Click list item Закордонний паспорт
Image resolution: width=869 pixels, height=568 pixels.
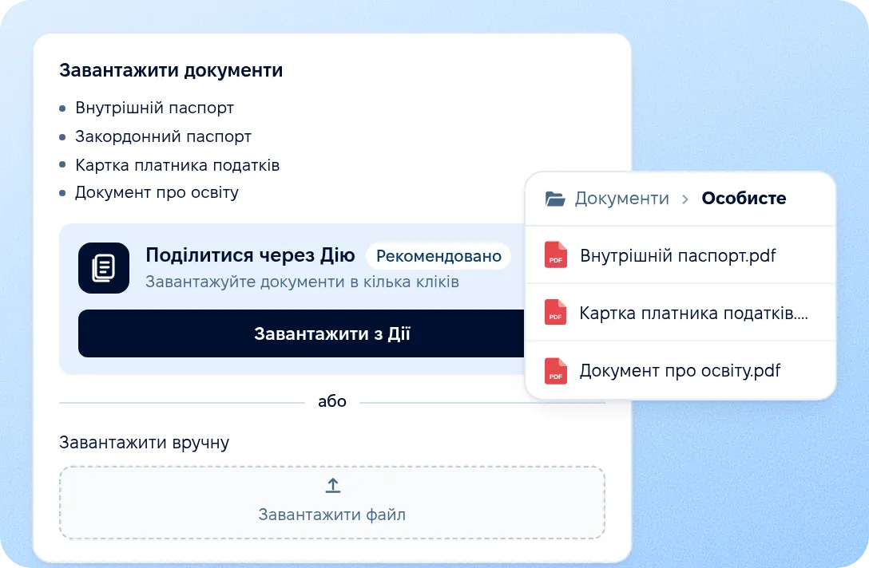pyautogui.click(x=164, y=136)
